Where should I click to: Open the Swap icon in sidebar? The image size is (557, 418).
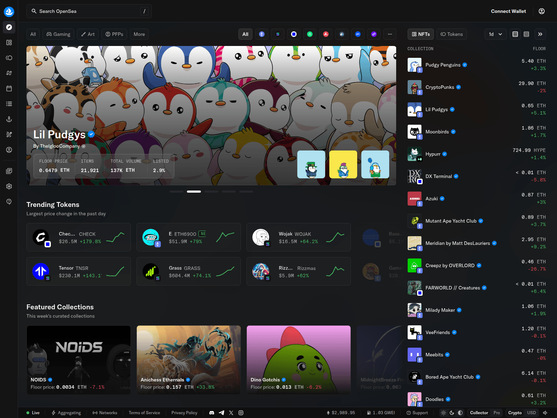(9, 73)
